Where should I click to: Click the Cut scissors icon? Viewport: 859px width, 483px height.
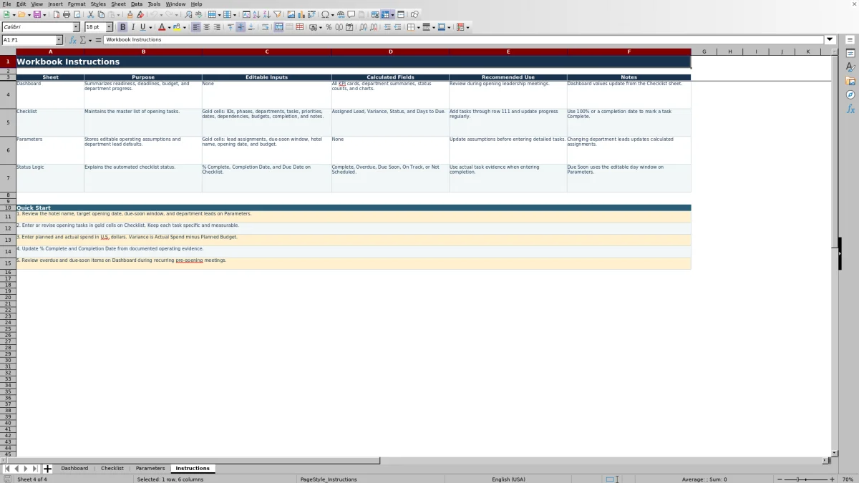(90, 14)
